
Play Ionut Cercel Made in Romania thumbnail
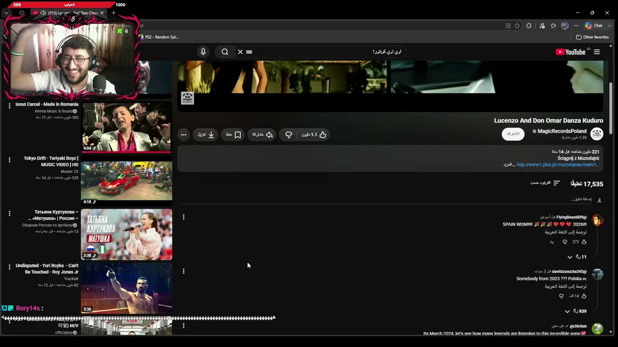click(126, 126)
